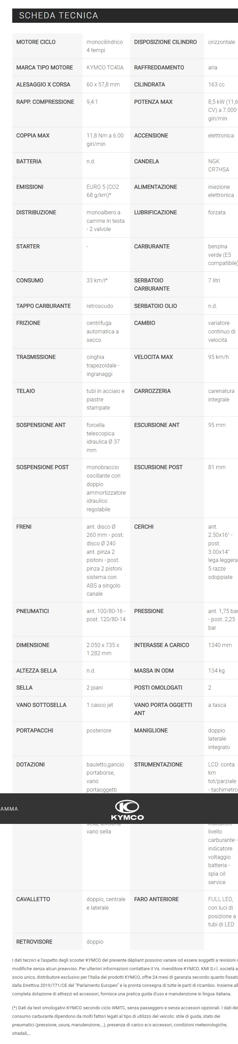Screen dimensions: 238x1044
Task: Select the MOTORE CICLO row label
Action: coord(36,42)
